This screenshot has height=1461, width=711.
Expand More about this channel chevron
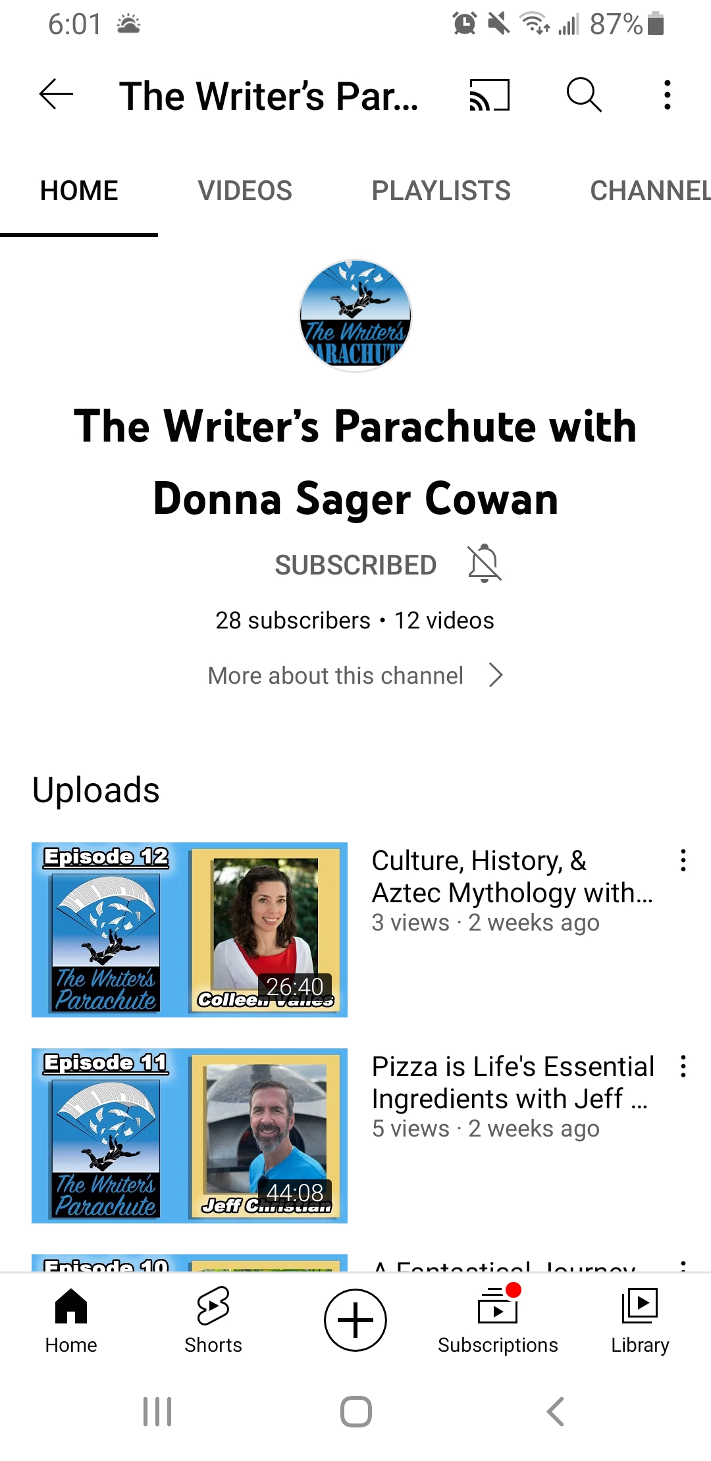click(496, 675)
